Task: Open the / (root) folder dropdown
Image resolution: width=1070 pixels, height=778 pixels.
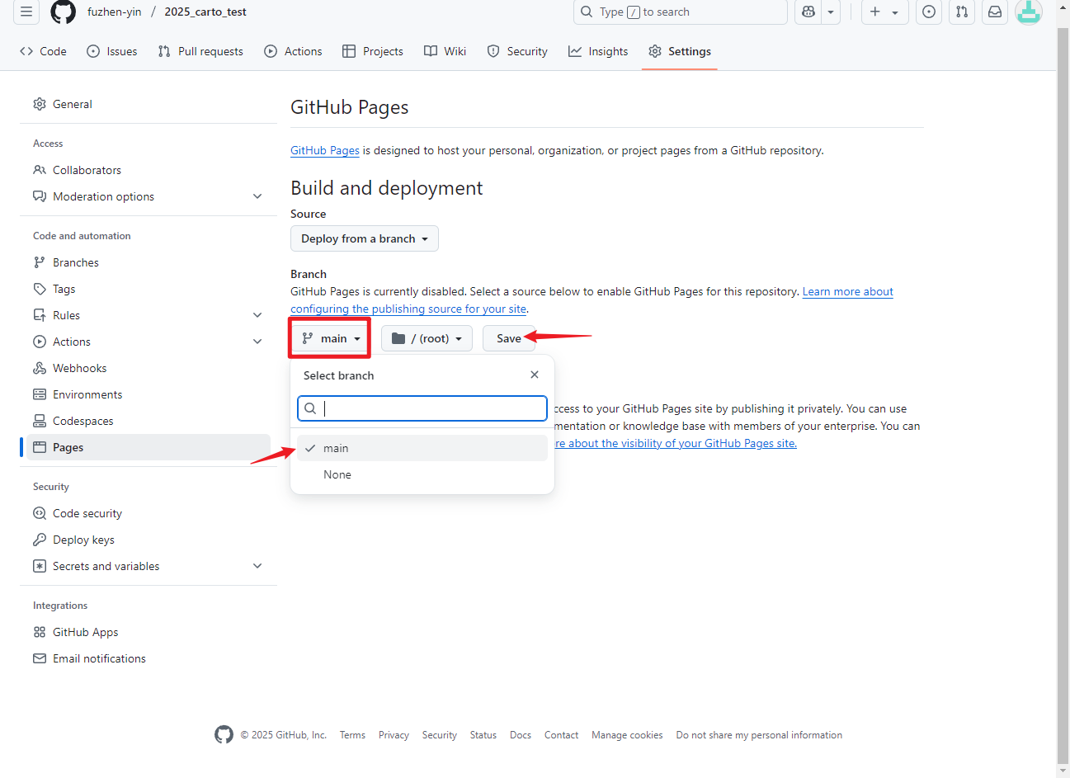Action: 427,338
